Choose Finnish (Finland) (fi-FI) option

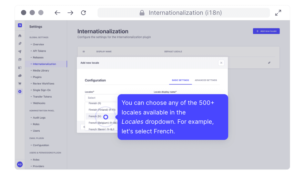click(x=102, y=110)
